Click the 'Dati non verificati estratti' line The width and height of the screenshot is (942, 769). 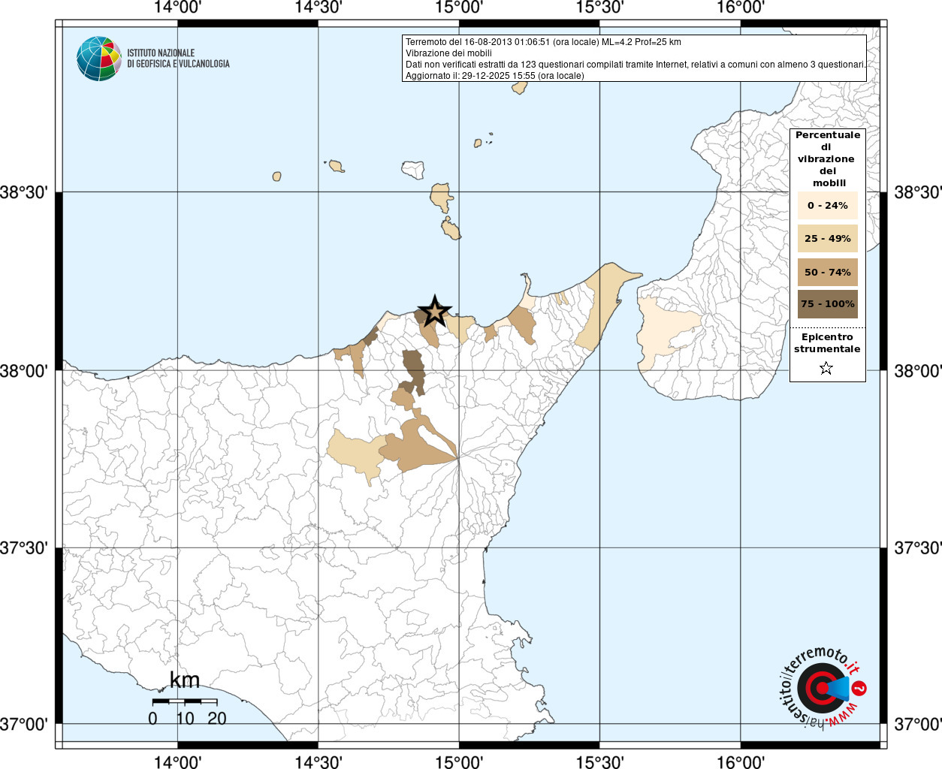pyautogui.click(x=636, y=65)
